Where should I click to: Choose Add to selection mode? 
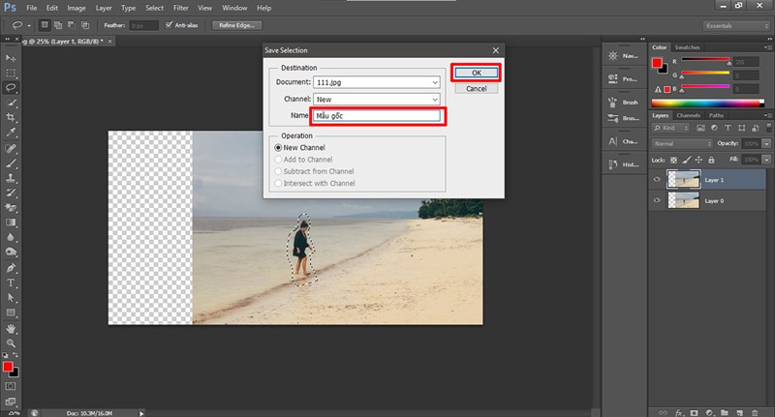click(58, 25)
